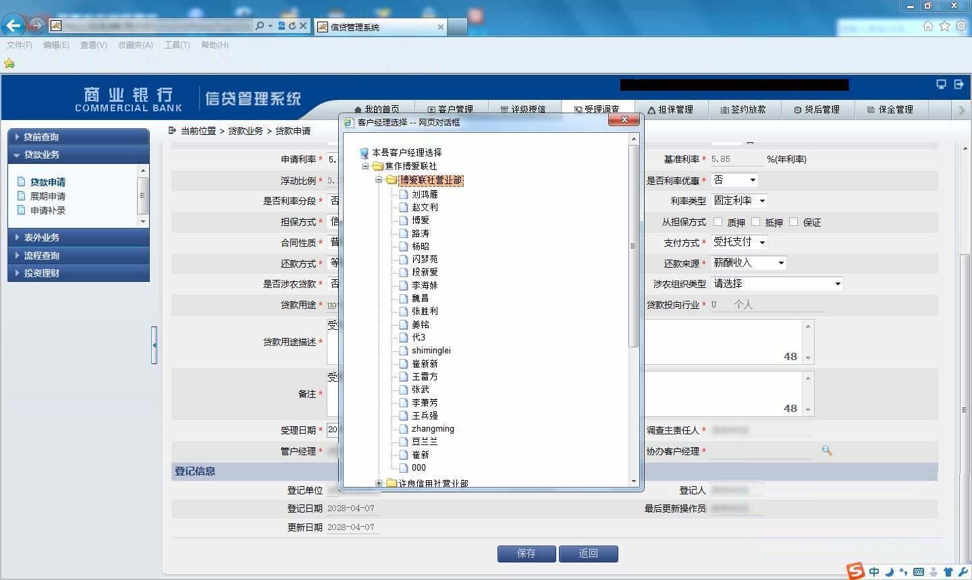
Task: Switch to the 保全管理 tab
Action: tap(890, 109)
